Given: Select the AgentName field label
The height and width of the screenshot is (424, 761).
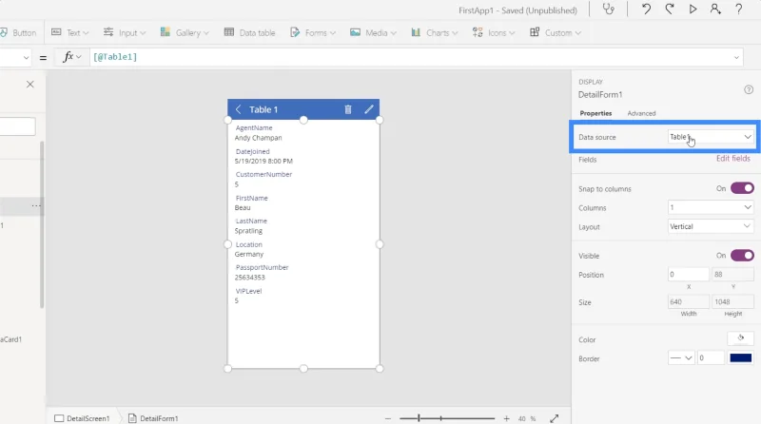Looking at the screenshot, I should pos(254,128).
